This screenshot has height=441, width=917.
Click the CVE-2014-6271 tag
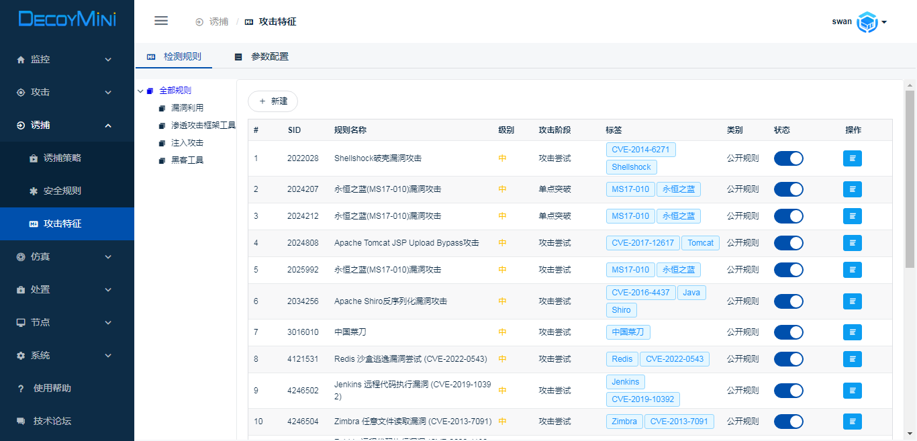click(x=640, y=150)
